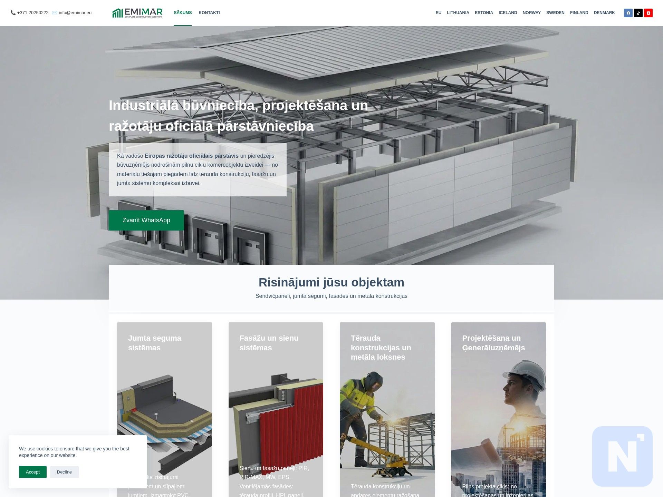Screen dimensions: 663x497
Task: Email info@emimar.eu via the link
Action: (x=75, y=13)
